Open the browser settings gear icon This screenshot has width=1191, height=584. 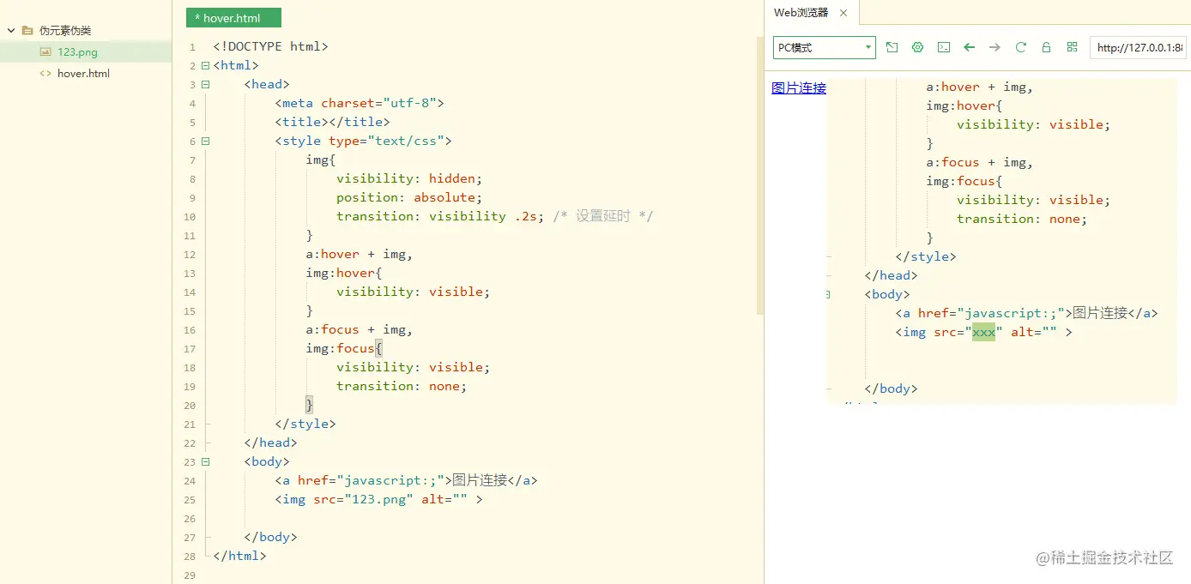(x=918, y=47)
